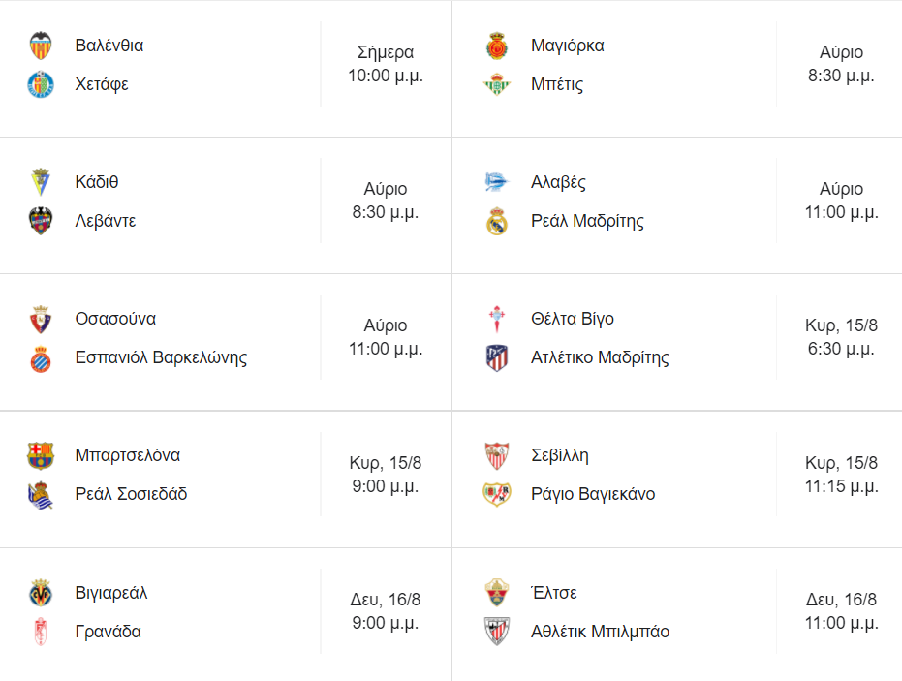Open the Ρεάλ Σοσιεδάδ team link
Image resolution: width=902 pixels, height=681 pixels.
(131, 494)
